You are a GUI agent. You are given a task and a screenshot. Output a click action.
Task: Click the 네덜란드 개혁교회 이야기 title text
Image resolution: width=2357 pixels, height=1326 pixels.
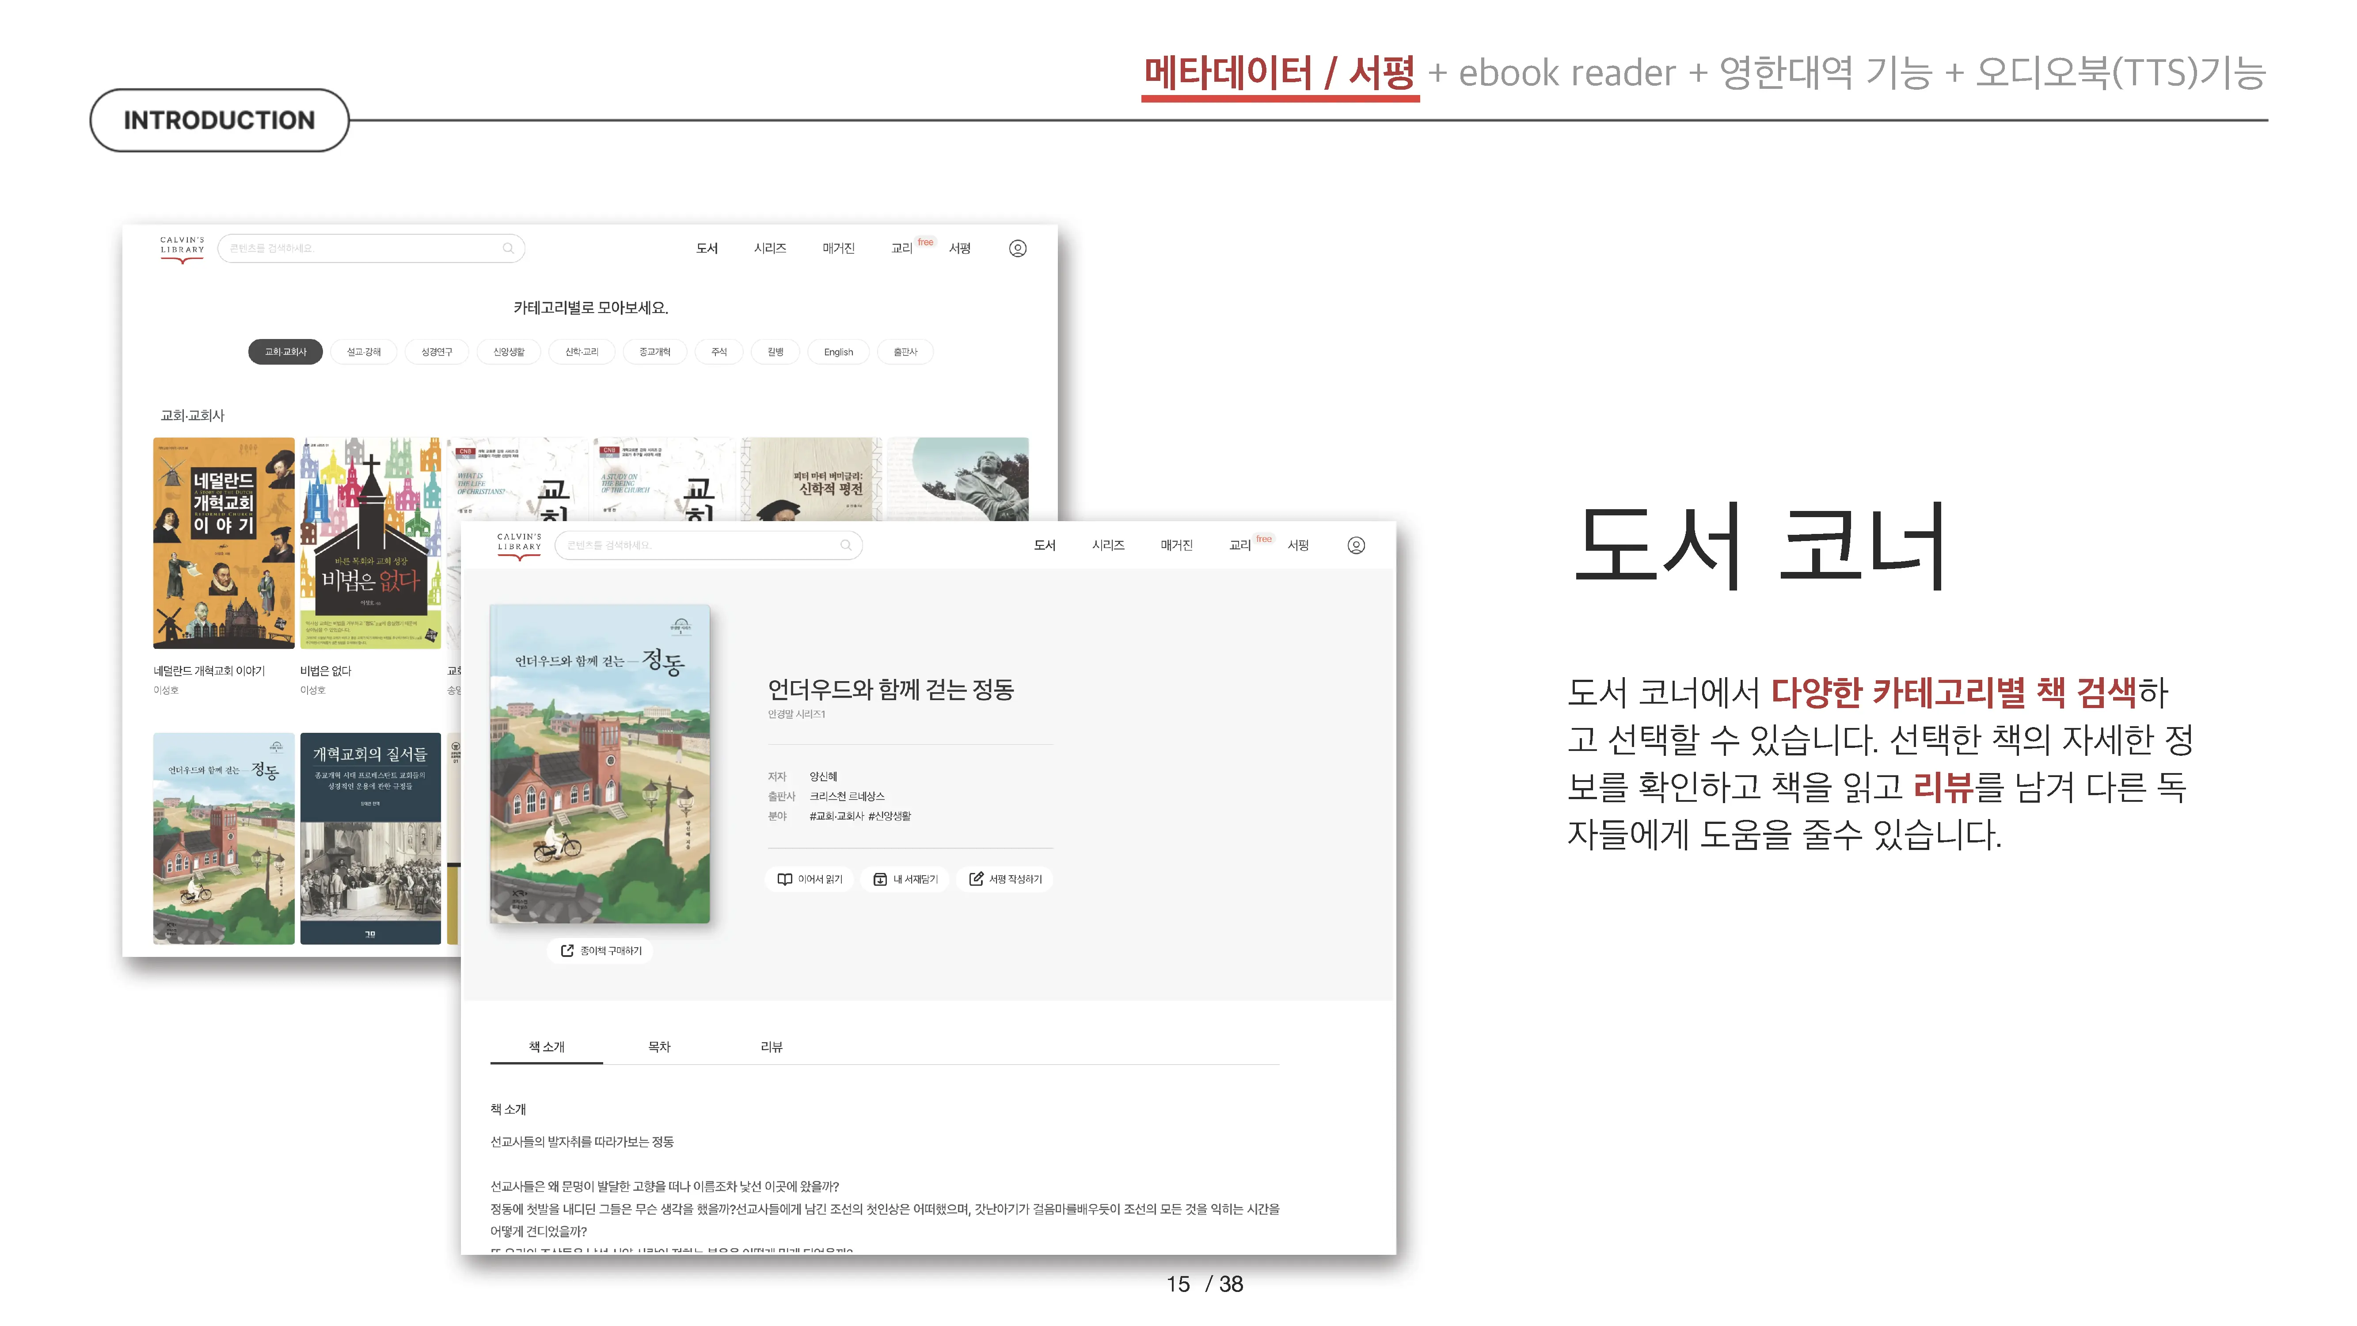click(209, 671)
